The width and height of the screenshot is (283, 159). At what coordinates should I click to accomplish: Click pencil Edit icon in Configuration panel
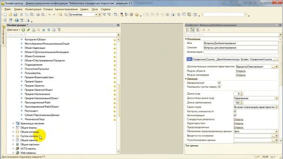coord(28,30)
